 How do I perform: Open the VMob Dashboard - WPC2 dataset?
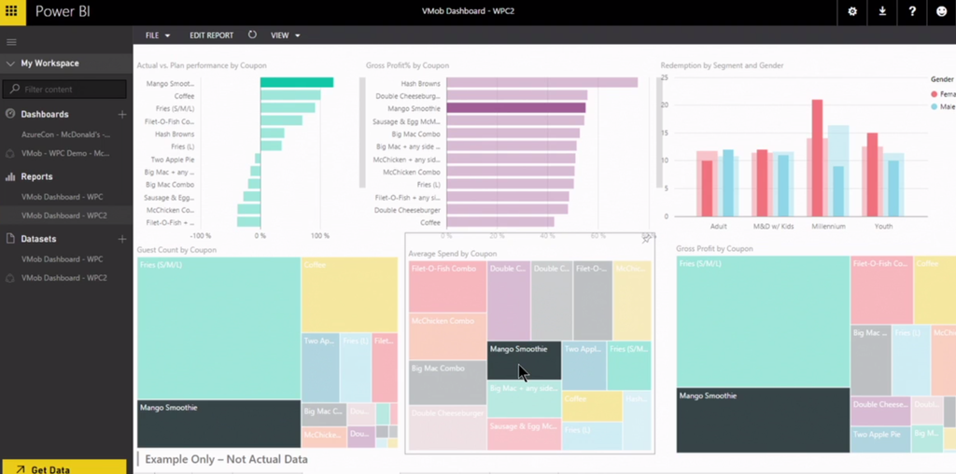pos(64,278)
